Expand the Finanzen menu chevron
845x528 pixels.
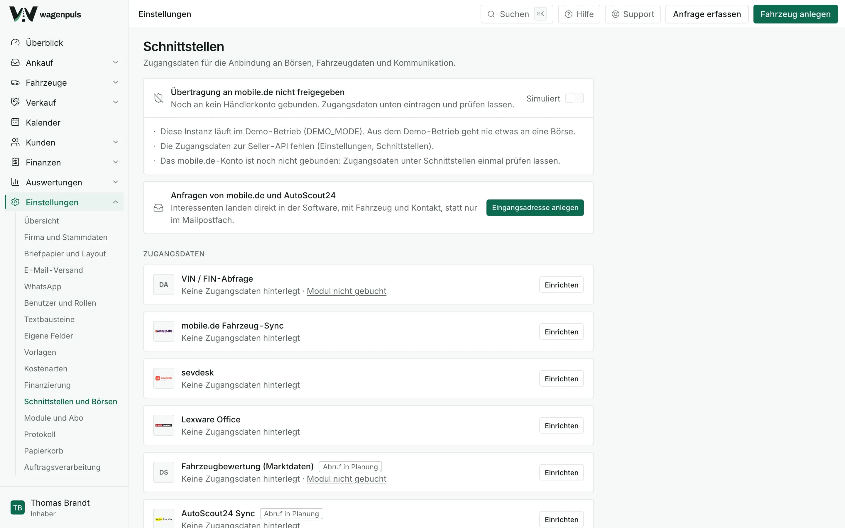point(116,162)
